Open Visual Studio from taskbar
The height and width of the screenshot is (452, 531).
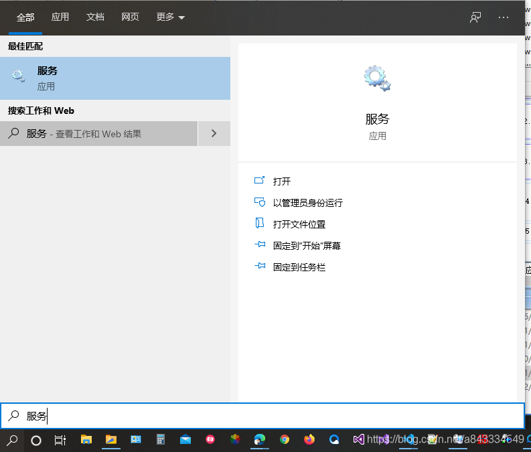(359, 439)
